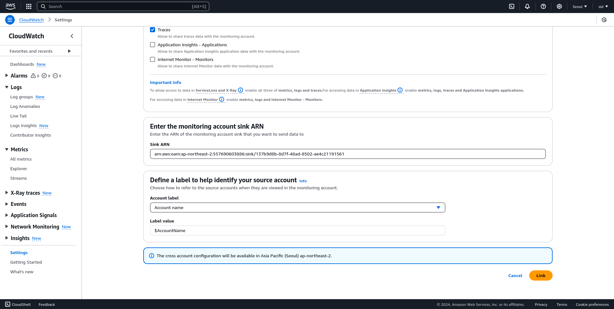Click the OK checkmark icon next to Alarms
Viewport: 614px width, 309px height.
(44, 76)
